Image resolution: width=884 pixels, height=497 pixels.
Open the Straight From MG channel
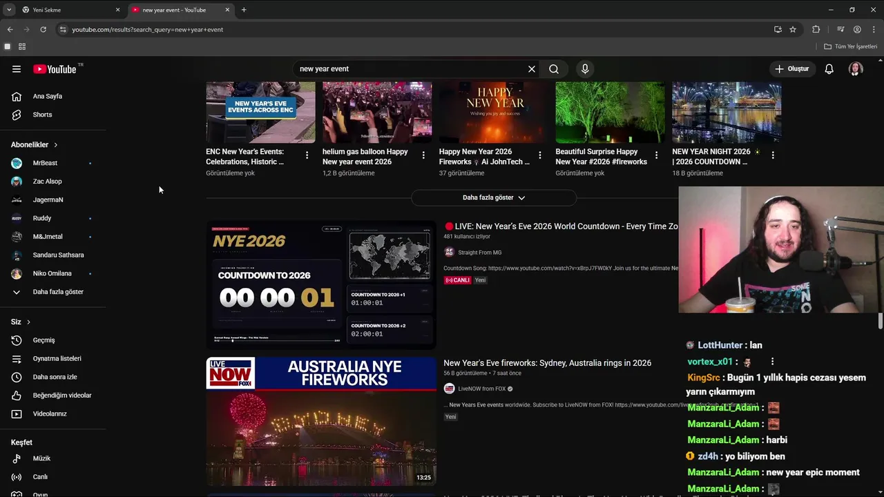tap(479, 253)
